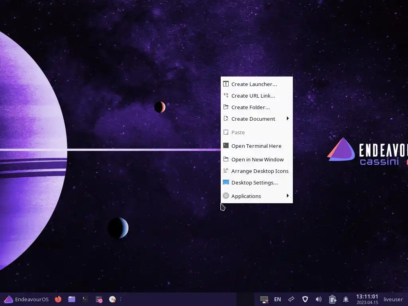
Task: Expand the Applications submenu arrow
Action: coord(288,196)
